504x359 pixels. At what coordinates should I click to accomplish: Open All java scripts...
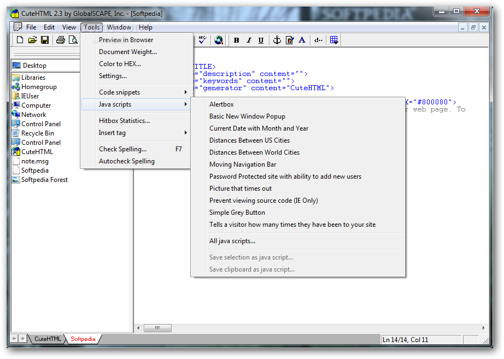297,241
